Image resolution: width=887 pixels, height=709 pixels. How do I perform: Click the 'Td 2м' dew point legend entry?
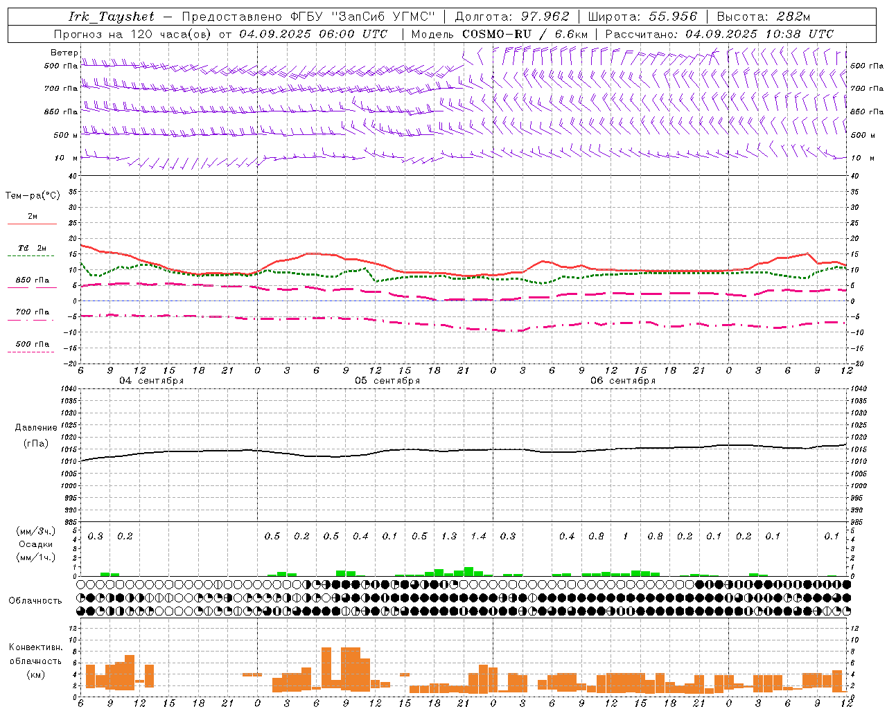[x=33, y=248]
